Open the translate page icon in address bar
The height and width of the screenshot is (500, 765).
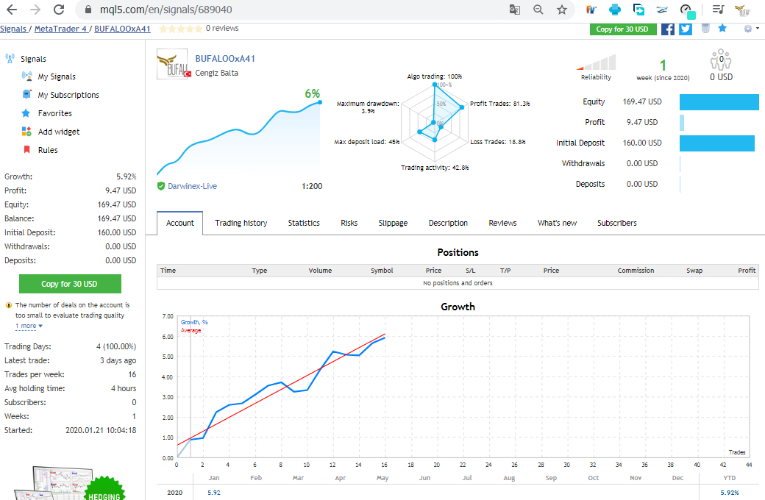[x=515, y=10]
